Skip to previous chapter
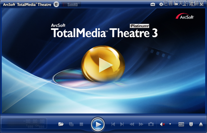Screen dimensions: 207x133 tap(113, 124)
